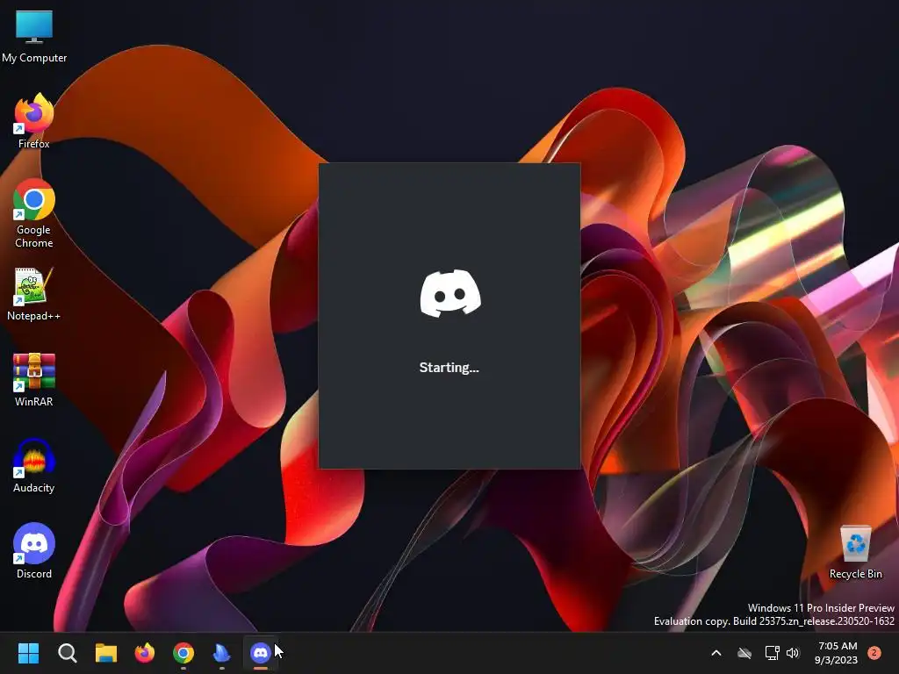The height and width of the screenshot is (674, 899).
Task: Switch to Chrome on the taskbar
Action: tap(183, 653)
